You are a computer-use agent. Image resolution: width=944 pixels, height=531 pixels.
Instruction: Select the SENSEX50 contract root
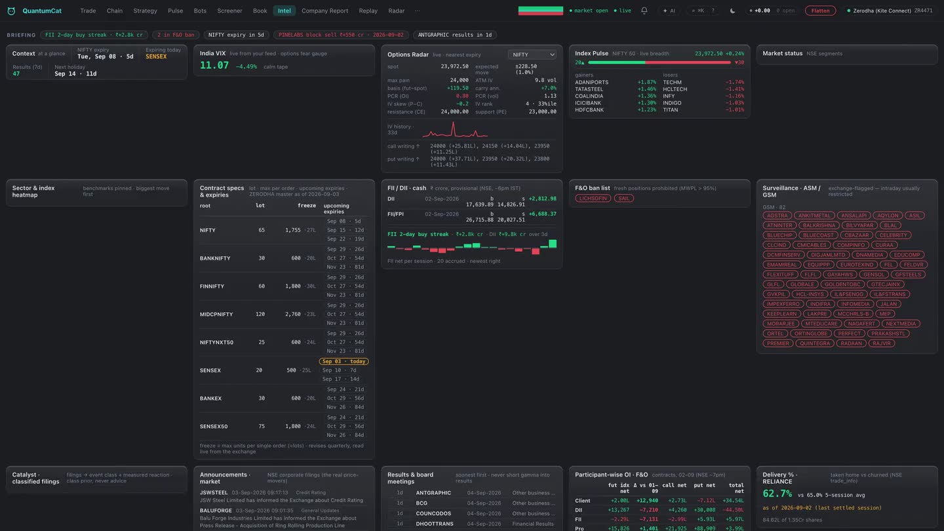214,427
